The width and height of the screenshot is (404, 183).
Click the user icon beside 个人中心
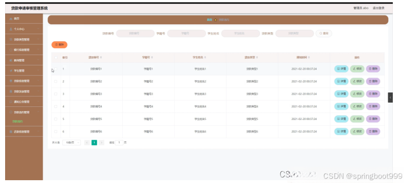(11, 29)
